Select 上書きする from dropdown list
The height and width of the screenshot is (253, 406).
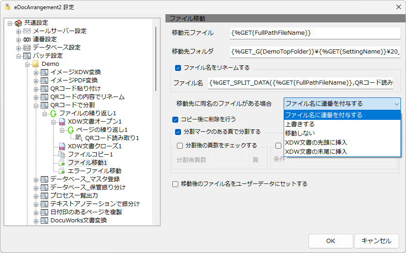(x=342, y=124)
